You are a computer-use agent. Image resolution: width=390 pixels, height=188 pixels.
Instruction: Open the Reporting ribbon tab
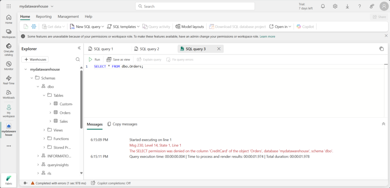pos(44,17)
